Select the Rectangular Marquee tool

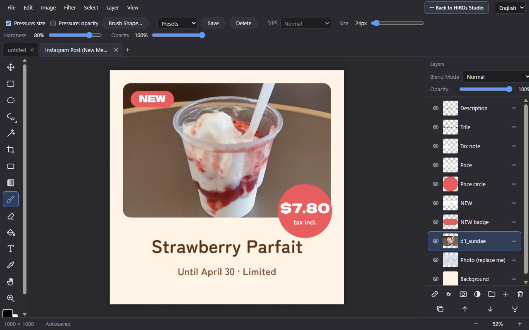point(11,84)
